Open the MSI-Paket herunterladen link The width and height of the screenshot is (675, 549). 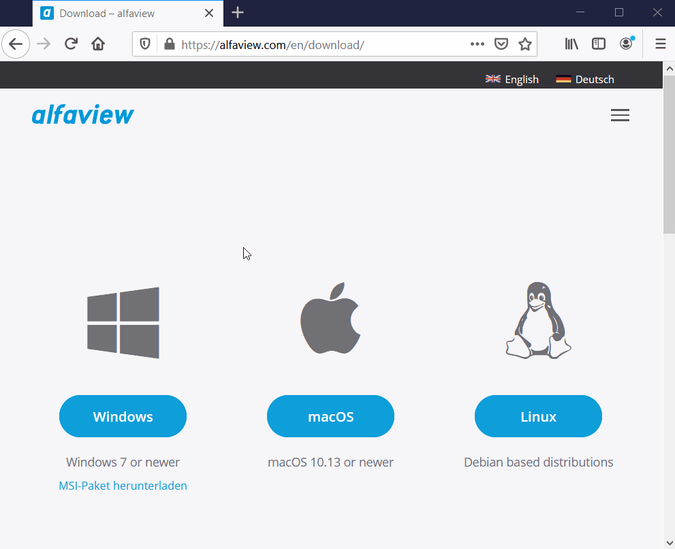click(123, 485)
